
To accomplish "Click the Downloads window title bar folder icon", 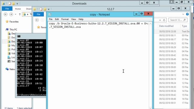I will coord(3,3).
